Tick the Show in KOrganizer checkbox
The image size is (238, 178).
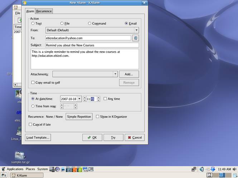click(98, 117)
